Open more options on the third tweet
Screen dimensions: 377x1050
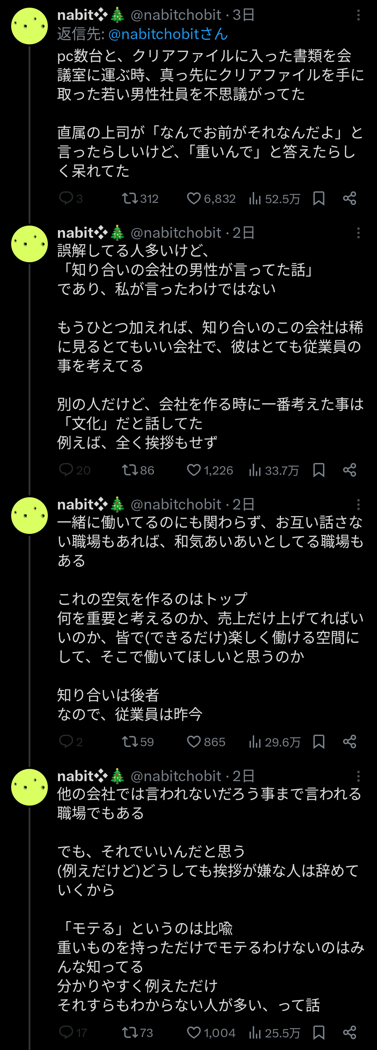(x=358, y=505)
